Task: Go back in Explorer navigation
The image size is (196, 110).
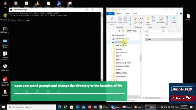Action: pos(109,31)
